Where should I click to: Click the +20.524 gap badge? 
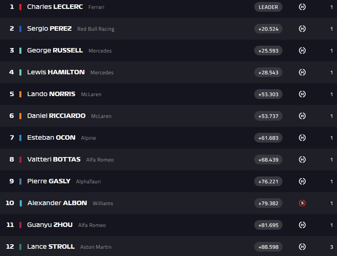[x=268, y=29]
